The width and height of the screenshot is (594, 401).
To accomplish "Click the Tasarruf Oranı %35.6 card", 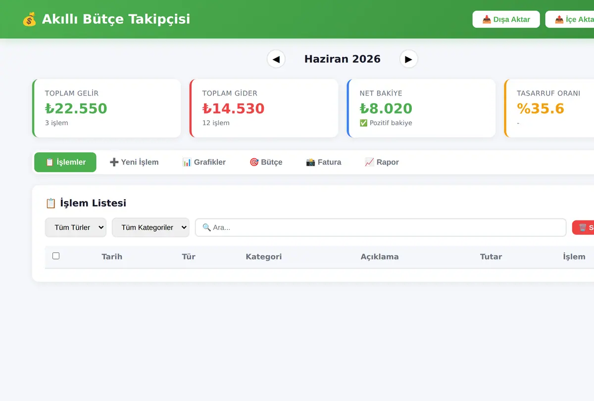I will 549,108.
